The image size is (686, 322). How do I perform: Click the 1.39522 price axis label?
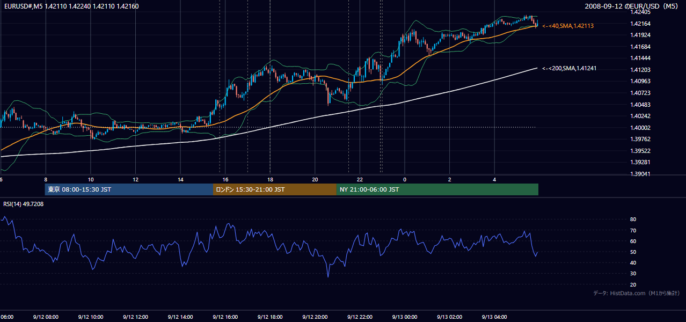tap(640, 151)
